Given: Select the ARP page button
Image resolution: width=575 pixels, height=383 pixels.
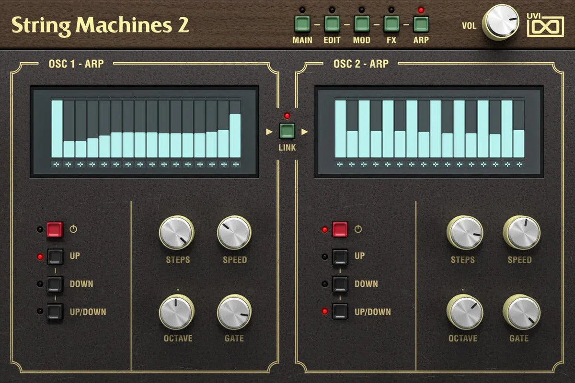Looking at the screenshot, I should 420,23.
